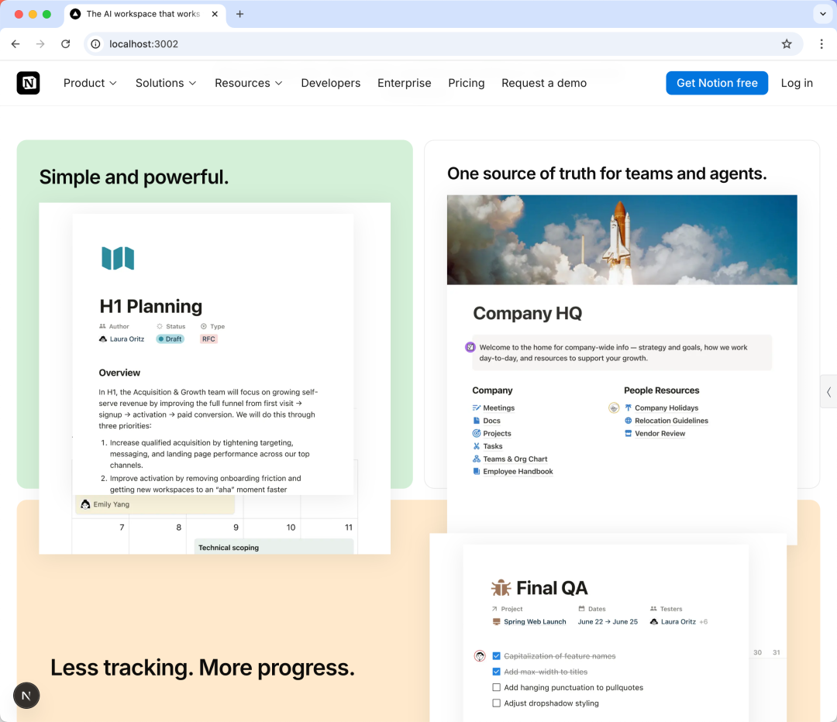Uncheck 'Capitalization of feature names'
Image resolution: width=837 pixels, height=722 pixels.
pos(497,656)
